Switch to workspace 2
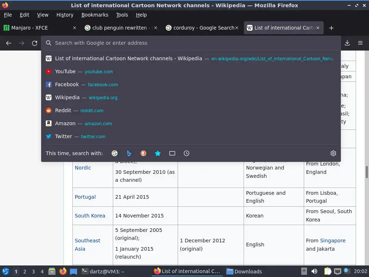Image resolution: width=369 pixels, height=277 pixels. click(x=25, y=272)
